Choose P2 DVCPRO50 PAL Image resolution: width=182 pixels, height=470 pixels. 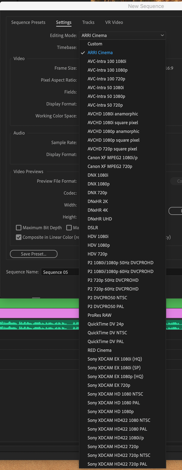click(x=122, y=306)
